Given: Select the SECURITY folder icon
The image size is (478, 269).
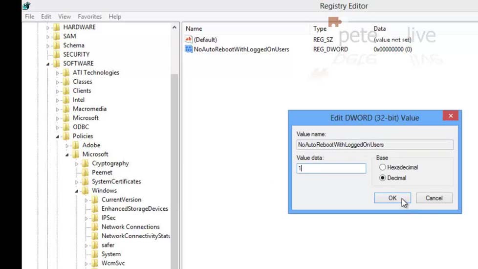Looking at the screenshot, I should click(57, 54).
